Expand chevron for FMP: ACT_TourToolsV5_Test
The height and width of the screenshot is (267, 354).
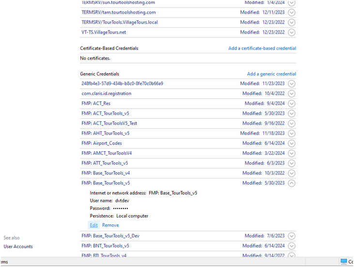(292, 124)
